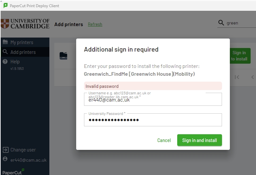Click Sign in and install
This screenshot has height=175, width=256.
(199, 140)
